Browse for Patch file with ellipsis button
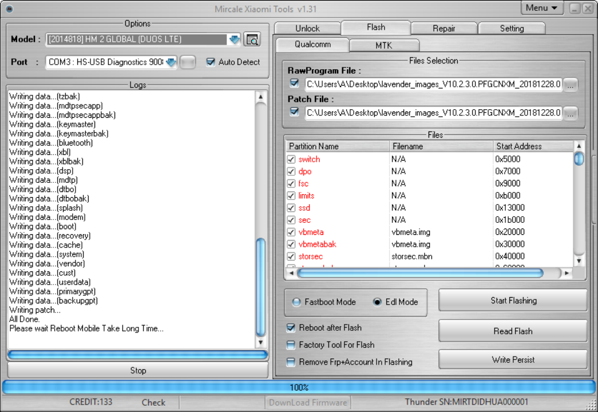This screenshot has height=412, width=598. (x=571, y=113)
